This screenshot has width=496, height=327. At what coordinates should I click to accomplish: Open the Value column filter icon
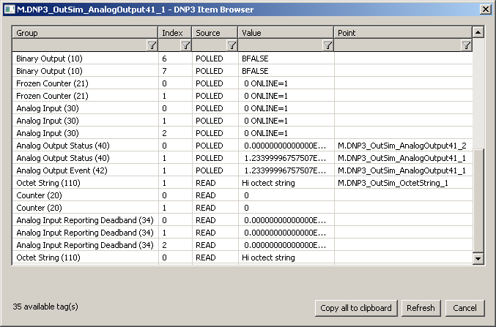click(x=328, y=45)
